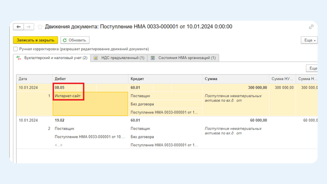Open Состояния НМА организаций tab
The image size is (327, 184).
(183, 58)
